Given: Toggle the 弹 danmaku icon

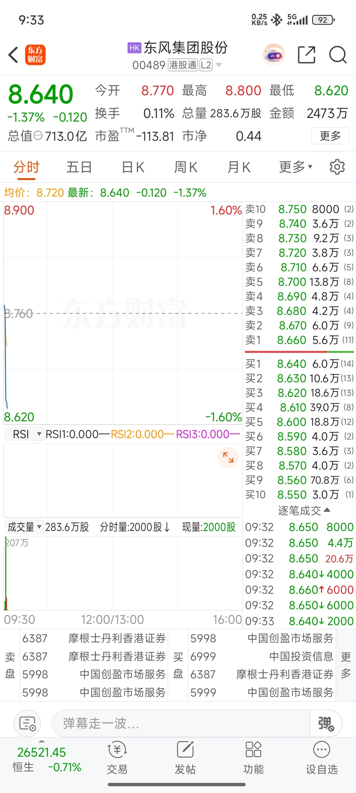Looking at the screenshot, I should pos(326,723).
